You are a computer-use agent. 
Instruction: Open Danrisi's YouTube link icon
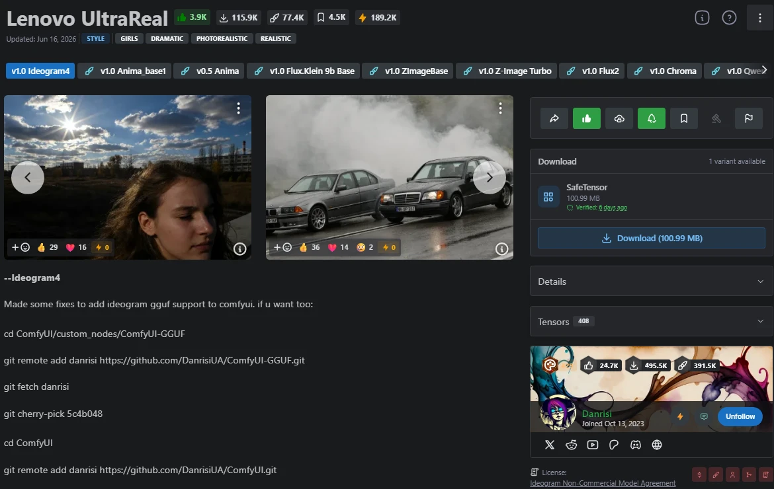593,445
